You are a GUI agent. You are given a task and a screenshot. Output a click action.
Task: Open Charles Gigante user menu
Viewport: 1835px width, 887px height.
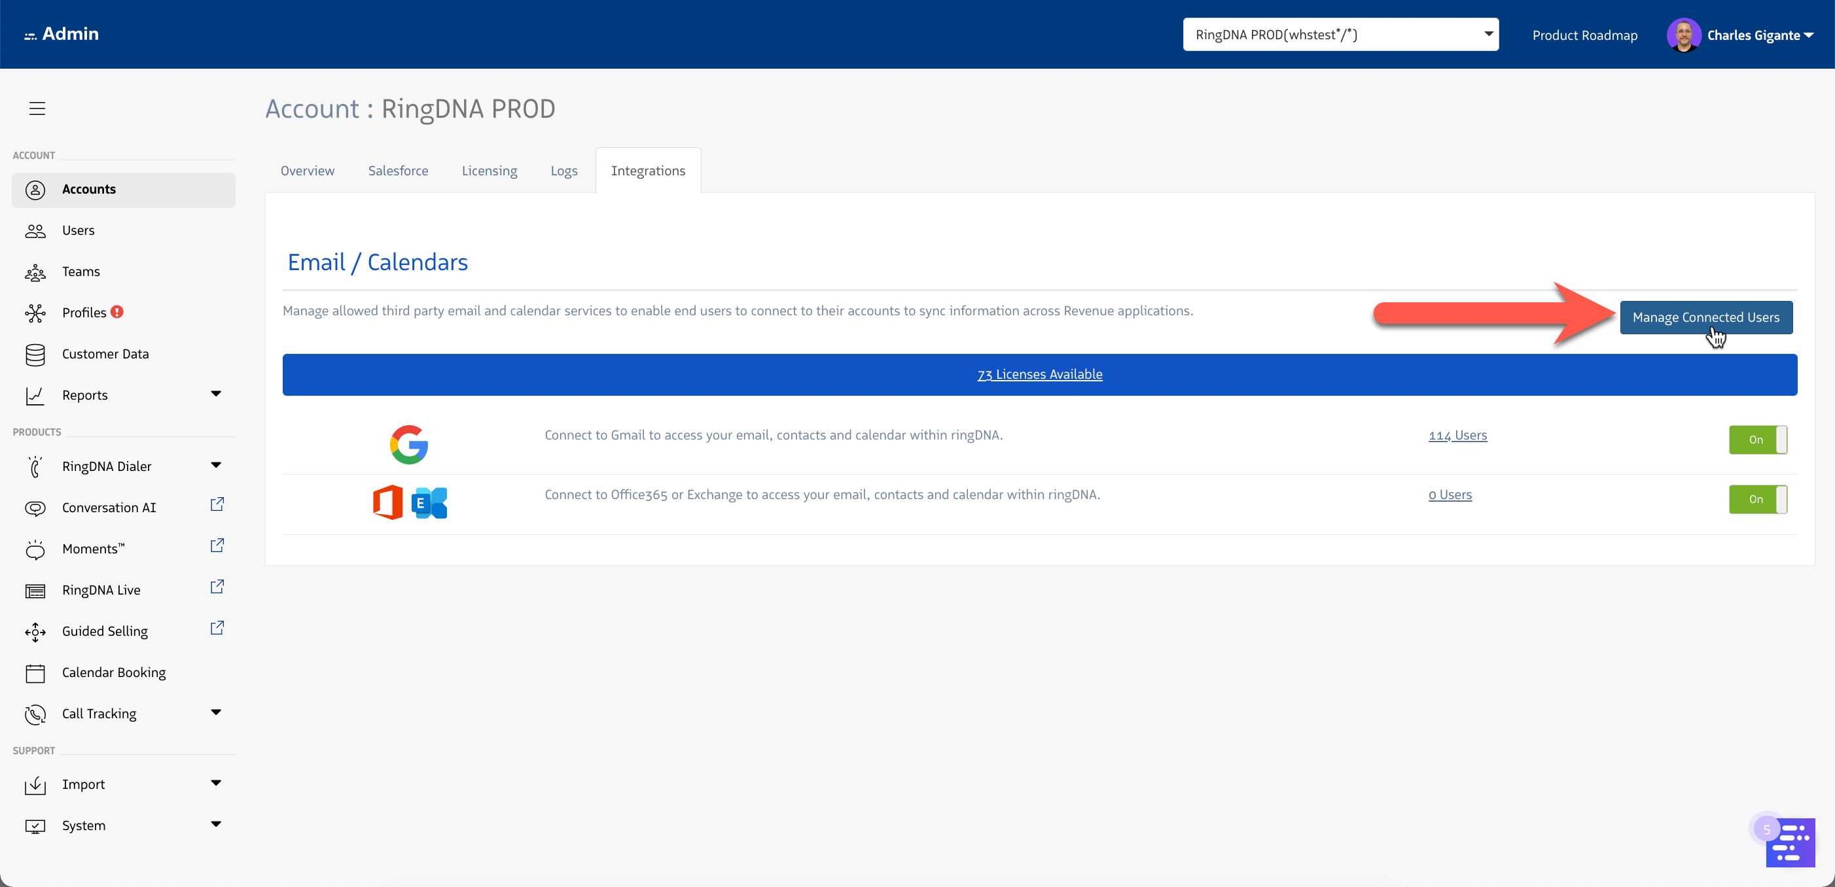coord(1760,35)
